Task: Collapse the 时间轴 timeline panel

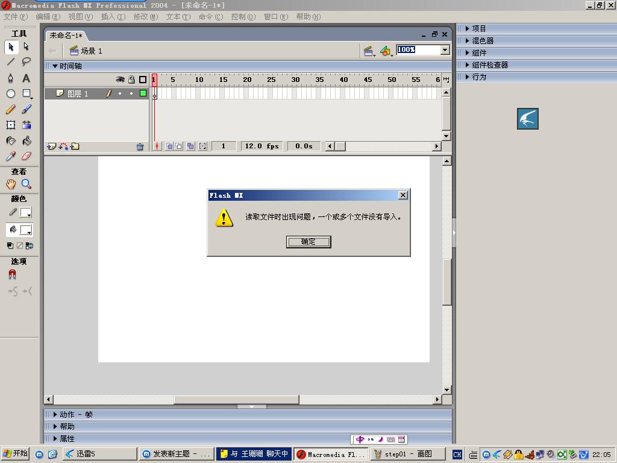Action: click(x=55, y=66)
